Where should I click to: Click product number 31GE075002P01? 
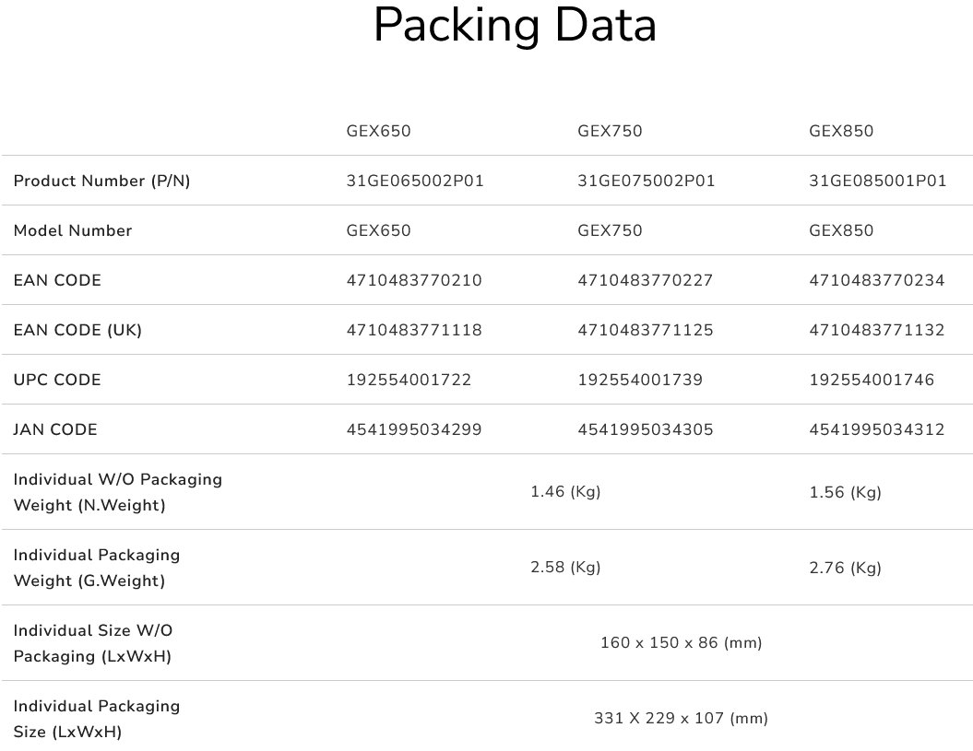click(x=647, y=181)
